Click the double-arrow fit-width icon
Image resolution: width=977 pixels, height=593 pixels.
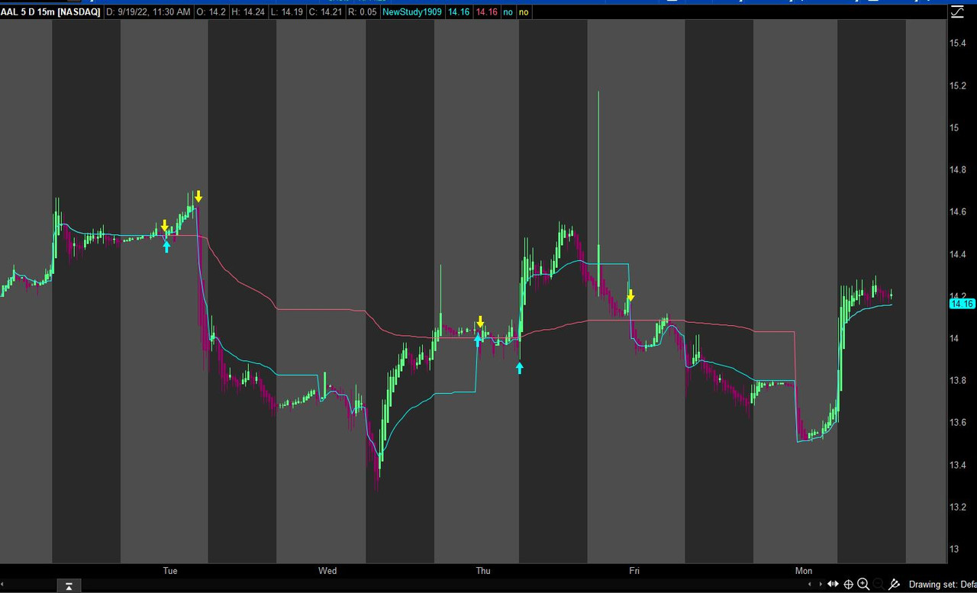click(833, 584)
